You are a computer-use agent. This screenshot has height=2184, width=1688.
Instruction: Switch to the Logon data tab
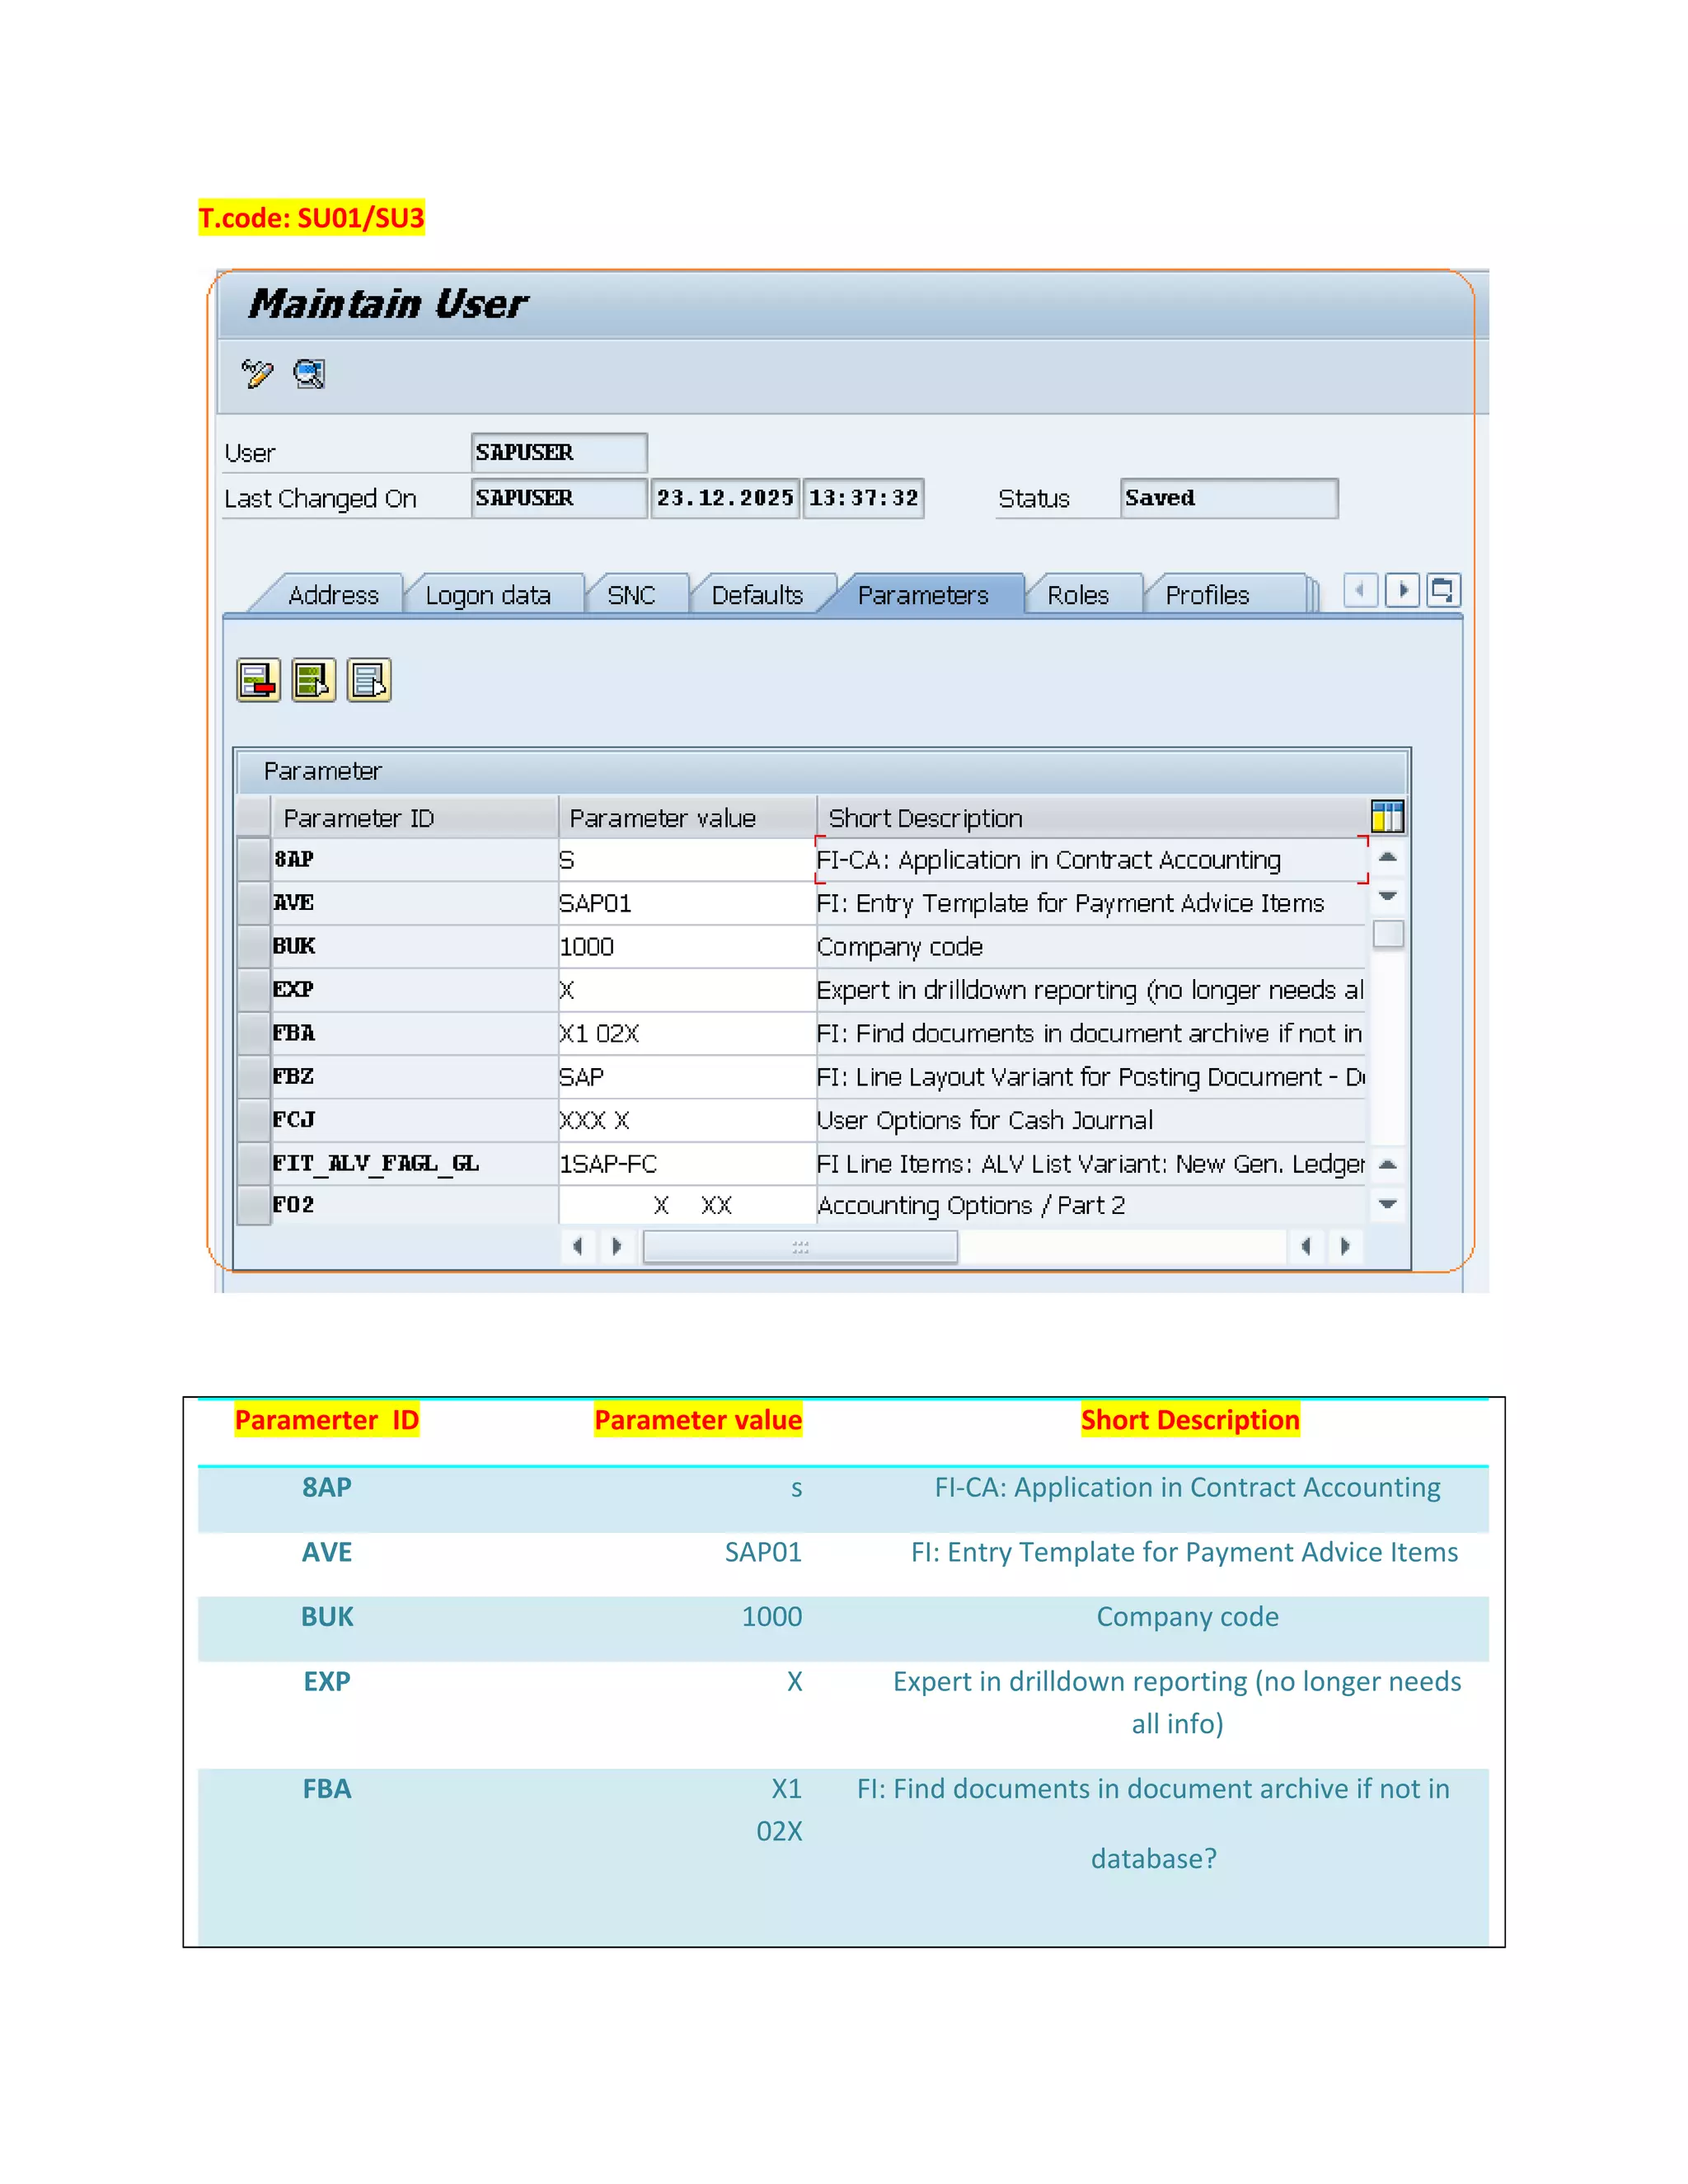click(488, 596)
